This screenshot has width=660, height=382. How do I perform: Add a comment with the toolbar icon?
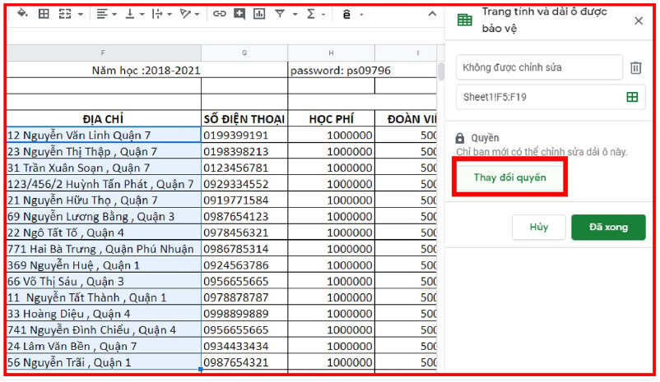click(239, 14)
